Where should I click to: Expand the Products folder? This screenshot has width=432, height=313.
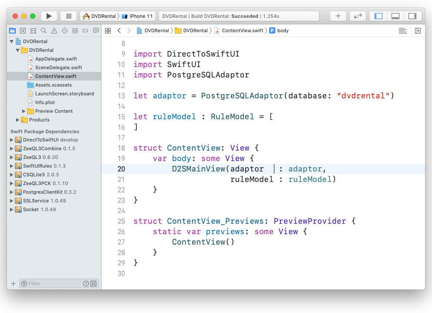[17, 120]
